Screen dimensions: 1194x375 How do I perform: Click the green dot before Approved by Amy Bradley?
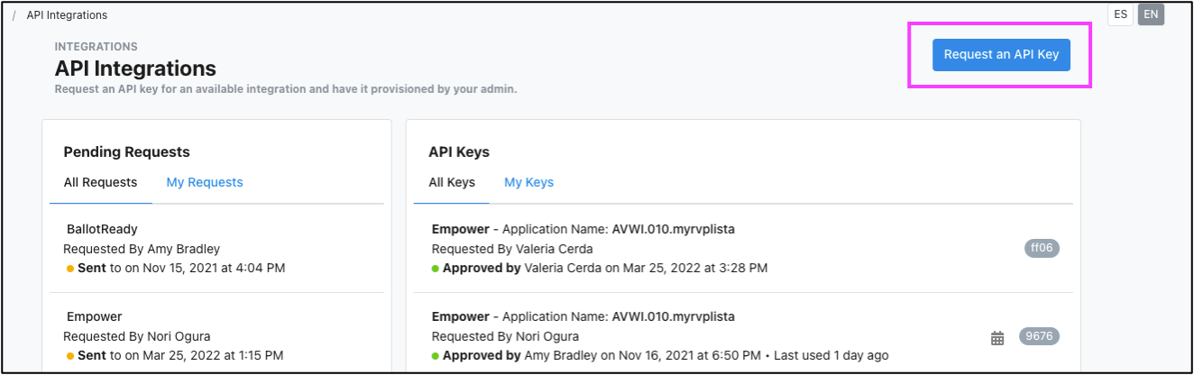436,356
